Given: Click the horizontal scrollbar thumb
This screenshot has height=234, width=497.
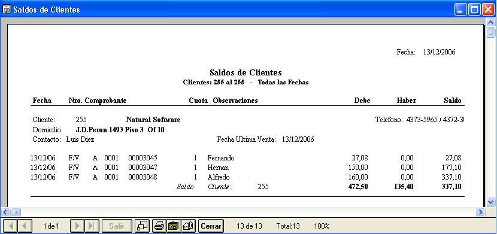Looking at the screenshot, I should [x=16, y=212].
